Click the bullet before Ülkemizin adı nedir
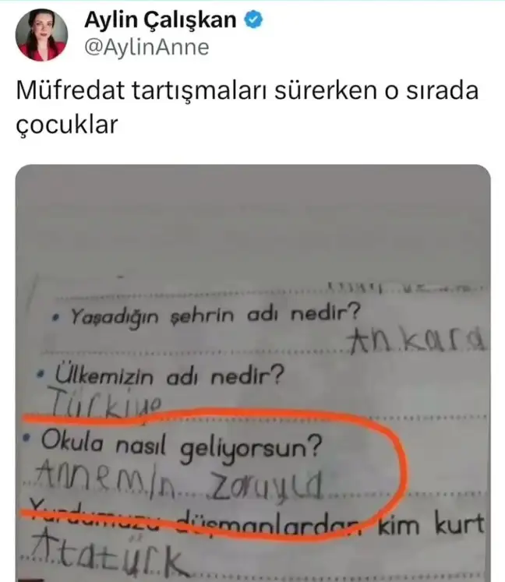Image resolution: width=505 pixels, height=582 pixels. pos(41,375)
